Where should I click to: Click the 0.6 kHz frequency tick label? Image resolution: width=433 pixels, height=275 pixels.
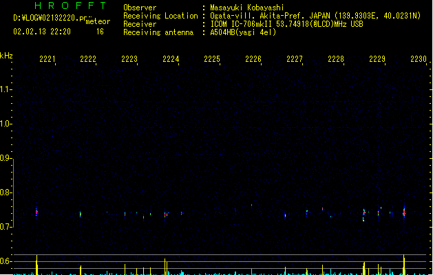coord(5,261)
